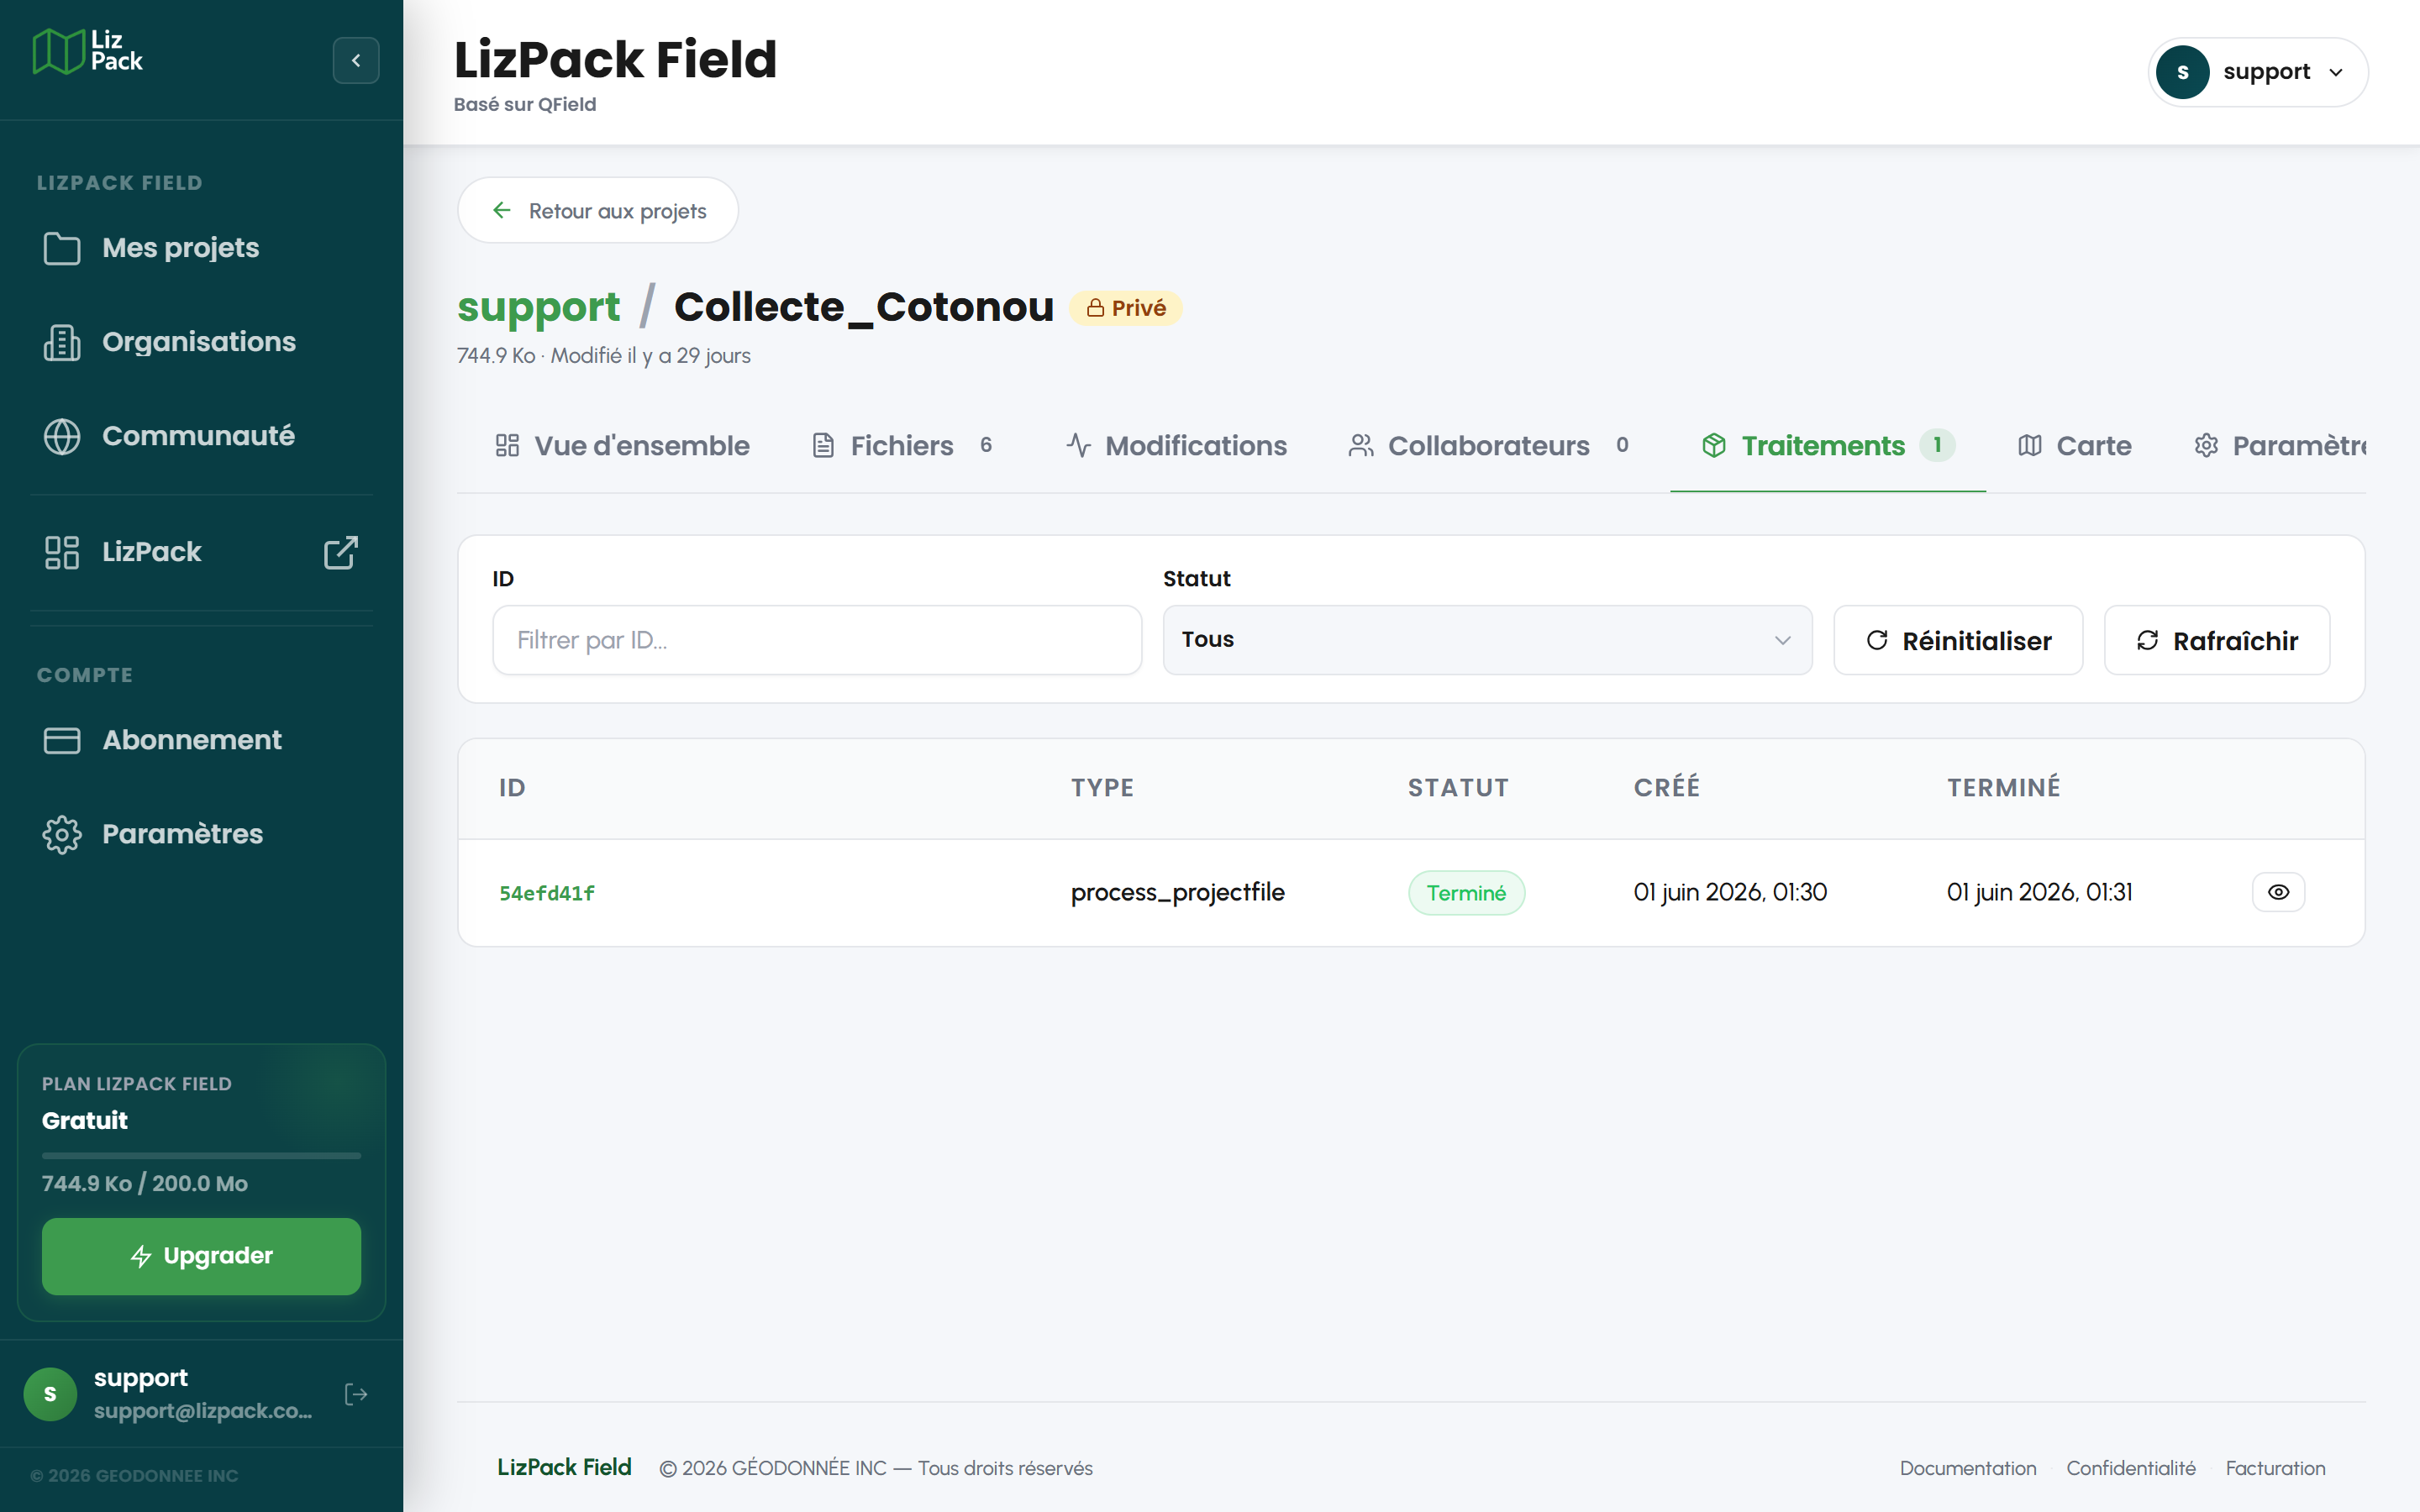The image size is (2420, 1512).
Task: Click the TYPE column header
Action: coord(1102,788)
